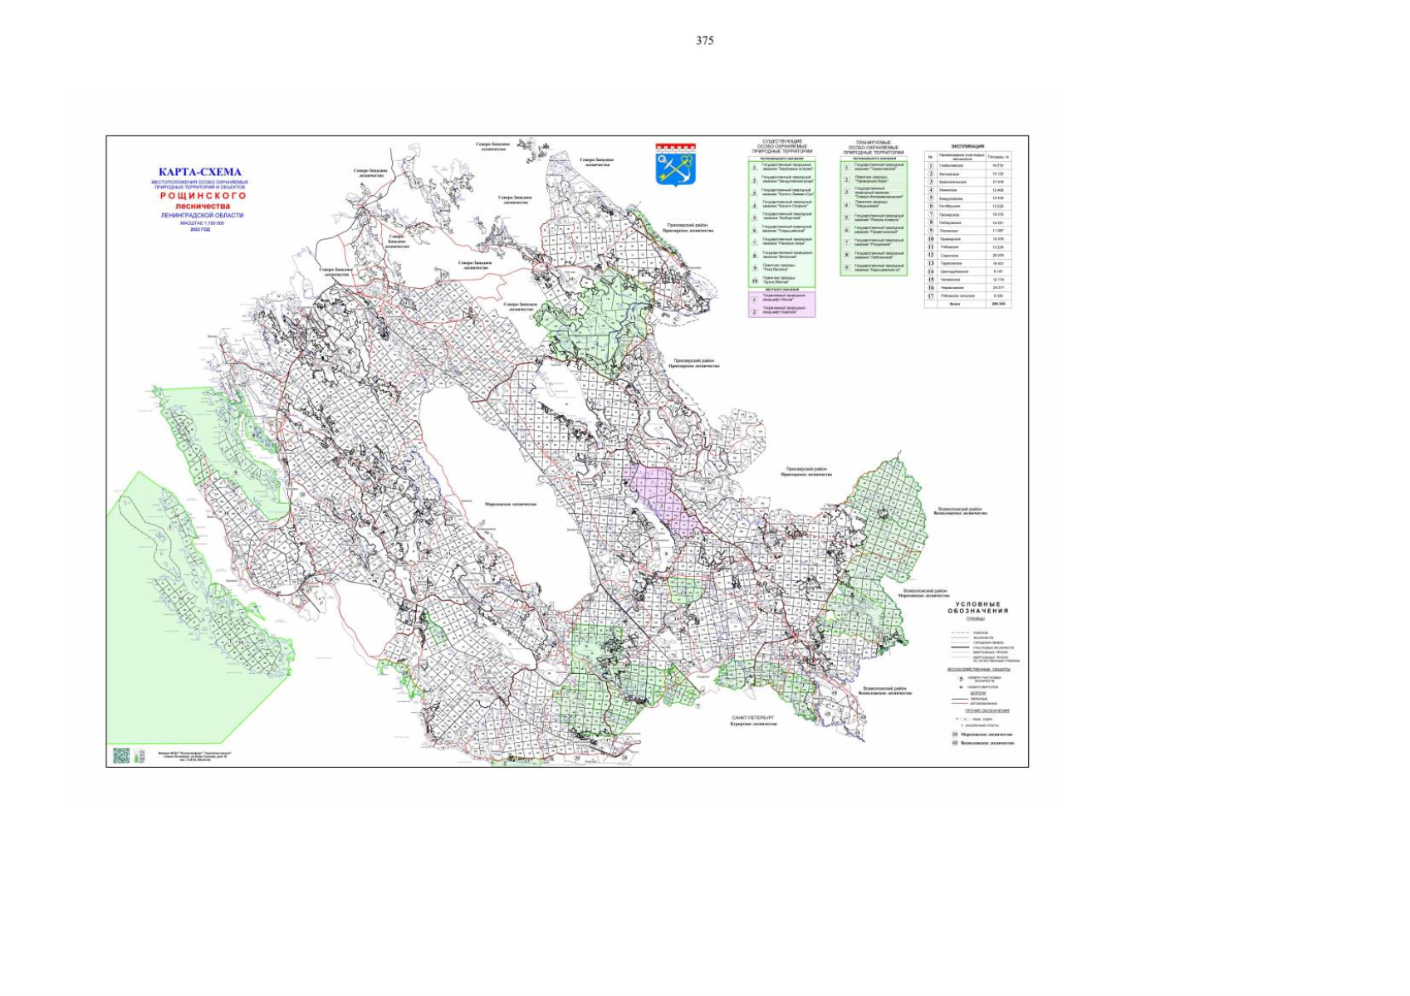
Task: Click the Морозовское лесничество legend symbol
Action: [x=955, y=735]
